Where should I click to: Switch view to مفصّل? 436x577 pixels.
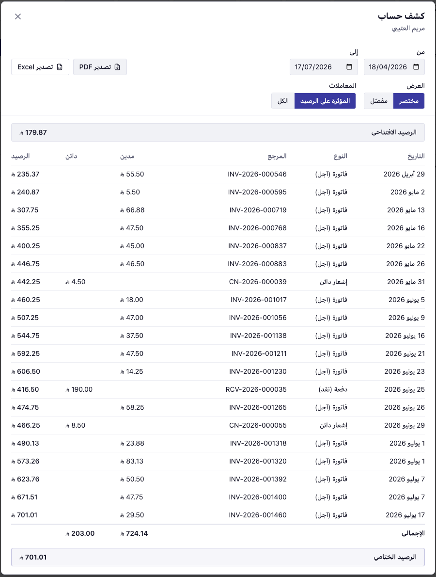click(379, 101)
